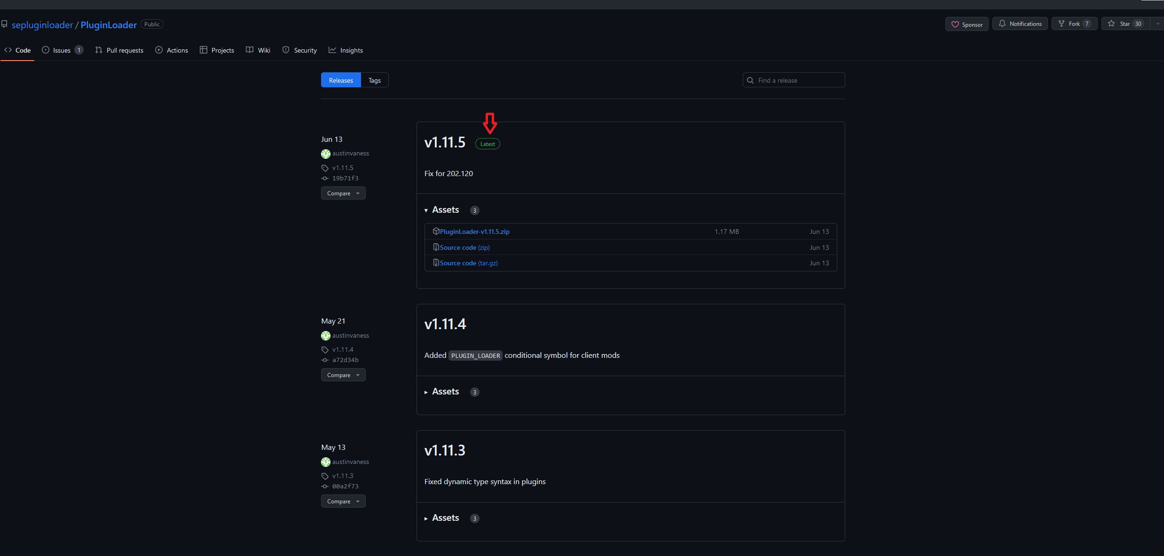The image size is (1164, 556).
Task: Click the file-zip icon beside Source code (tar.gz)
Action: click(436, 263)
